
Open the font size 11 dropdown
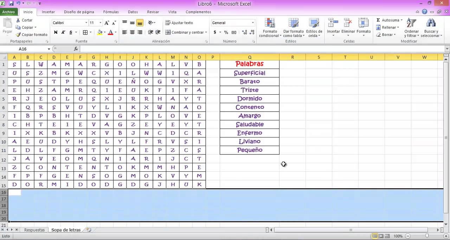[100, 23]
